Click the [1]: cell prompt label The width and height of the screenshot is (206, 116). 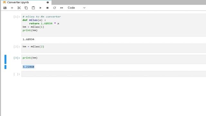click(x=17, y=17)
